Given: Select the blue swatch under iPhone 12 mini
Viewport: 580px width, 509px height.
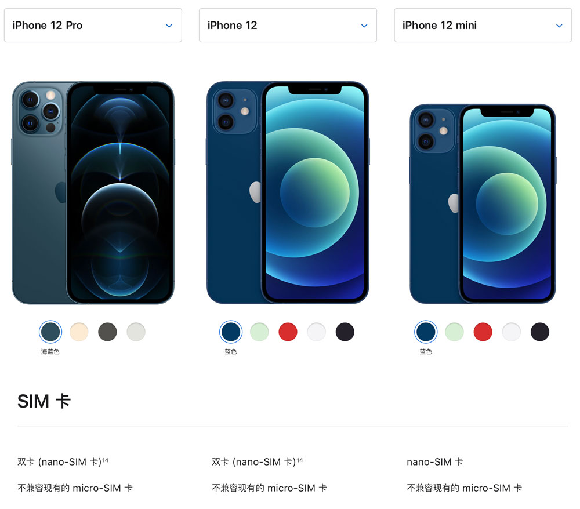Looking at the screenshot, I should pyautogui.click(x=426, y=332).
